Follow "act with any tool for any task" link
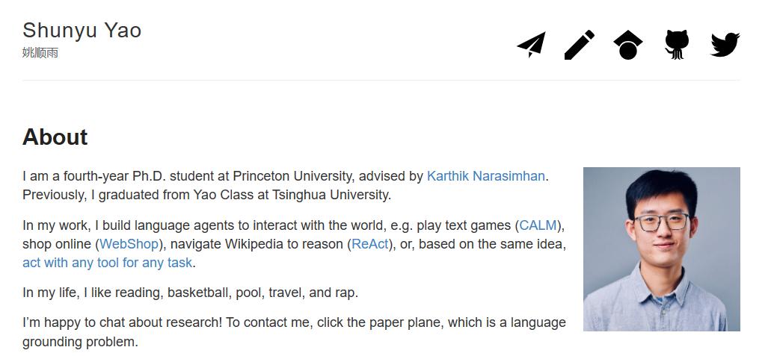774x356 pixels. click(x=108, y=263)
